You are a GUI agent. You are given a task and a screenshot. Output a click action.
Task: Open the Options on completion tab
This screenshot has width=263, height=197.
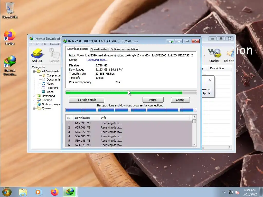(x=124, y=49)
